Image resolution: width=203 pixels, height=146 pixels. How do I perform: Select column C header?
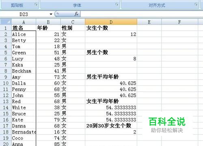pyautogui.click(x=73, y=22)
